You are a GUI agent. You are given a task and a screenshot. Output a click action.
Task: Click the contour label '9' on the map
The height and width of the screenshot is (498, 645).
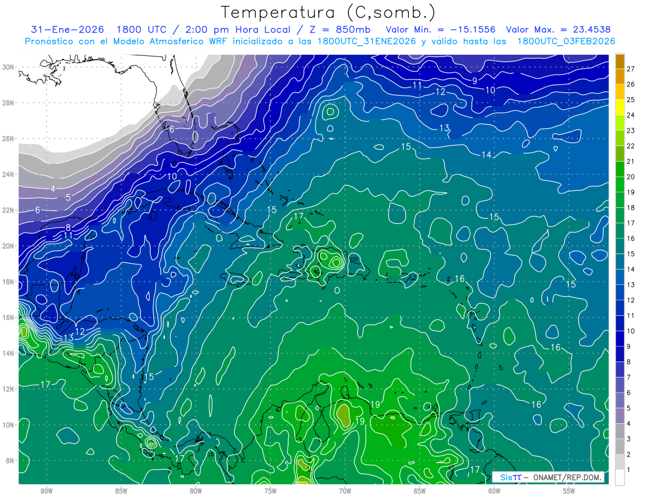475,81
